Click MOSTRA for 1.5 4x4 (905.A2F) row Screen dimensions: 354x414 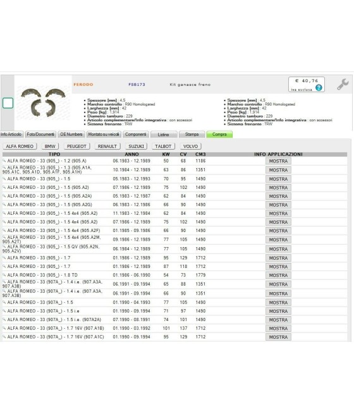pos(278,231)
